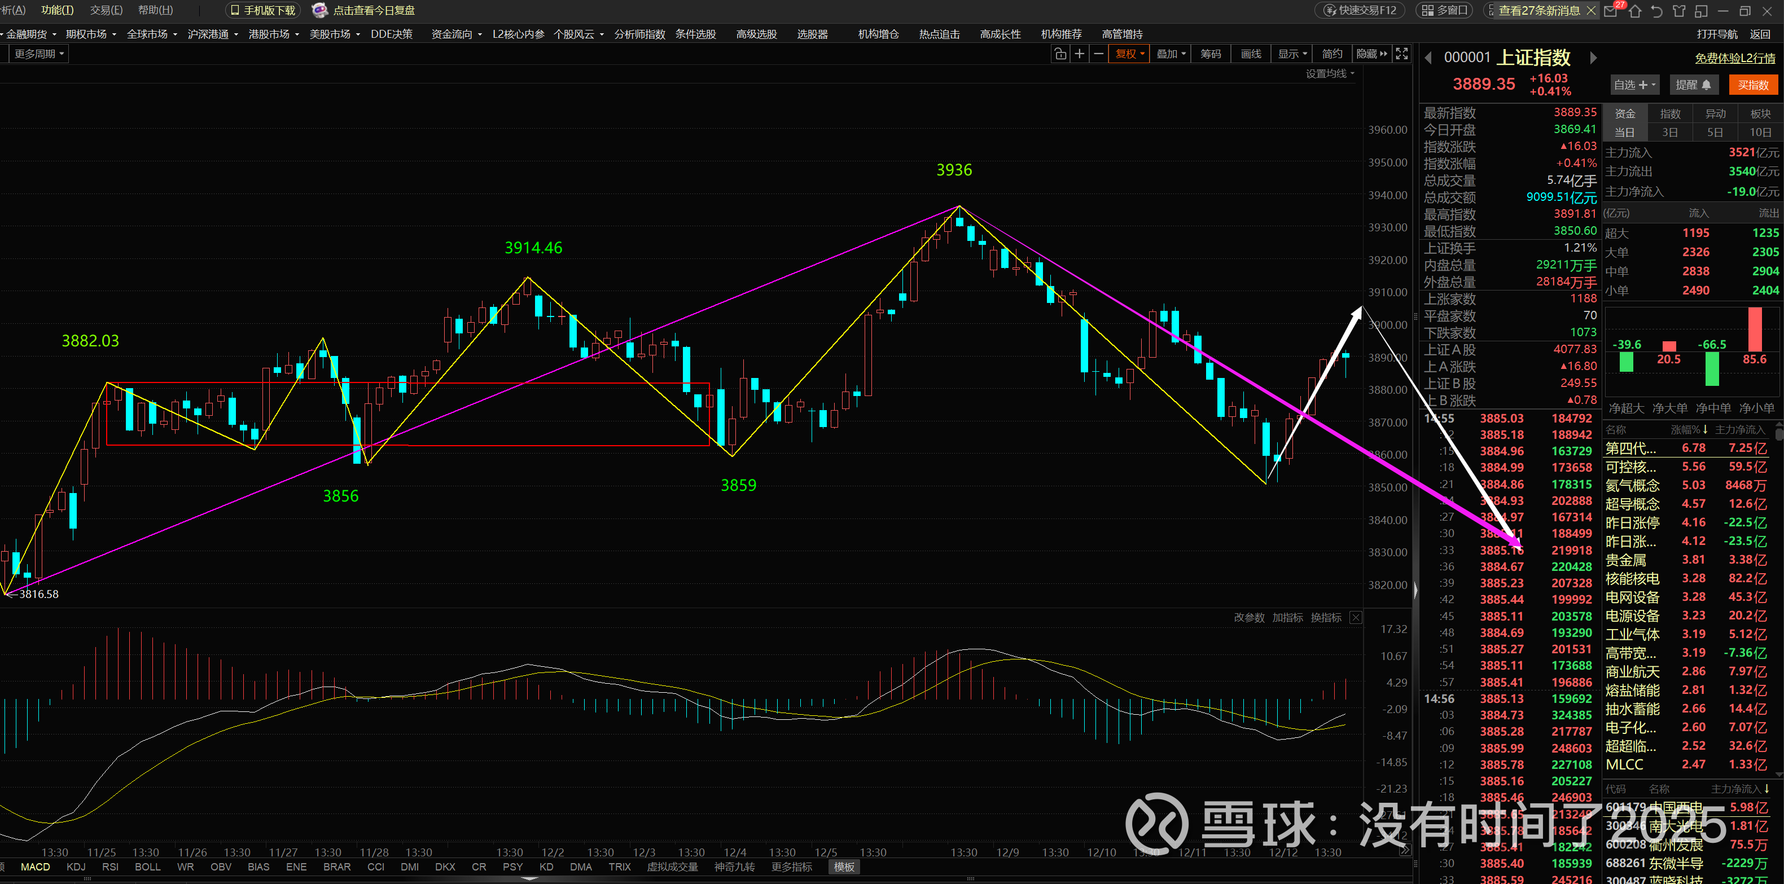The height and width of the screenshot is (884, 1784).
Task: Toggle 简约 simple view mode
Action: pos(1332,54)
